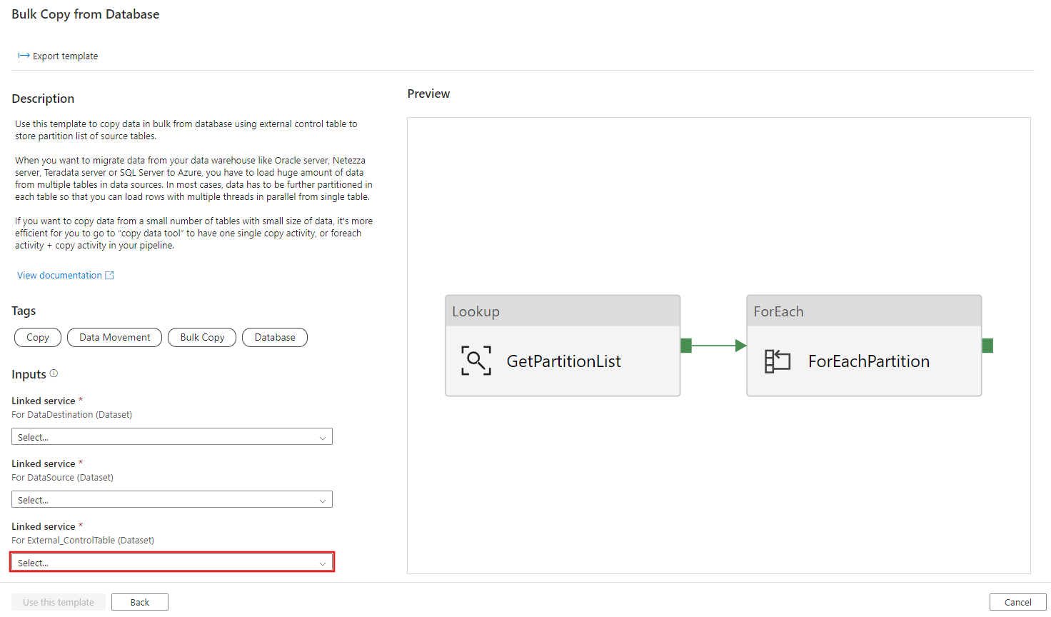Select the Database tag
Image resolution: width=1051 pixels, height=617 pixels.
(x=275, y=337)
